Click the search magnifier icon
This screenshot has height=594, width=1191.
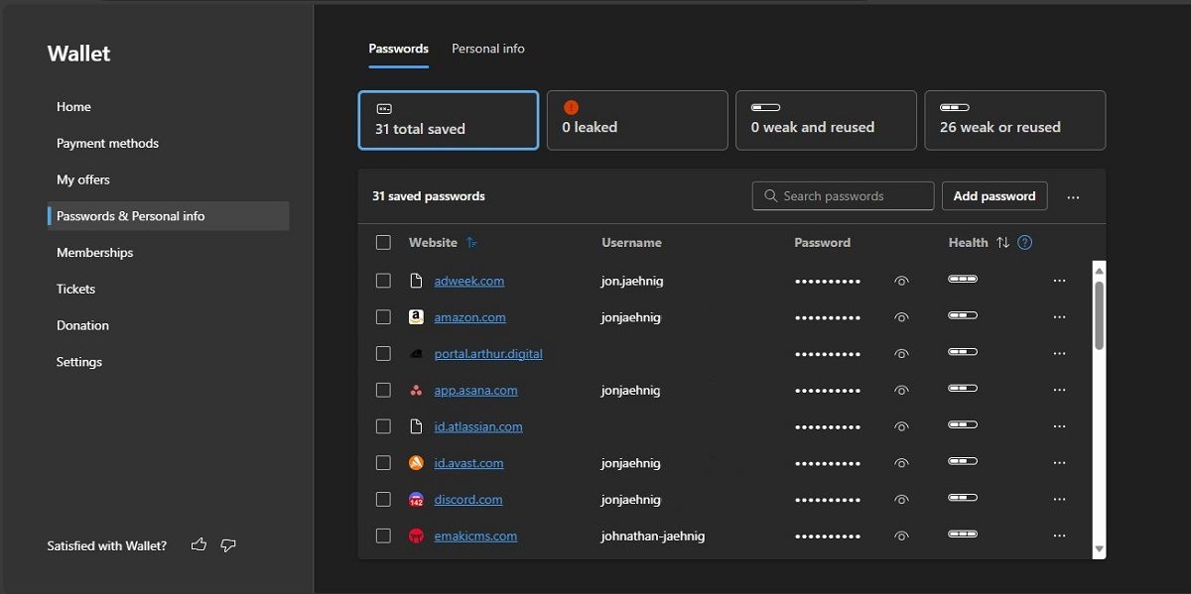[x=770, y=195]
